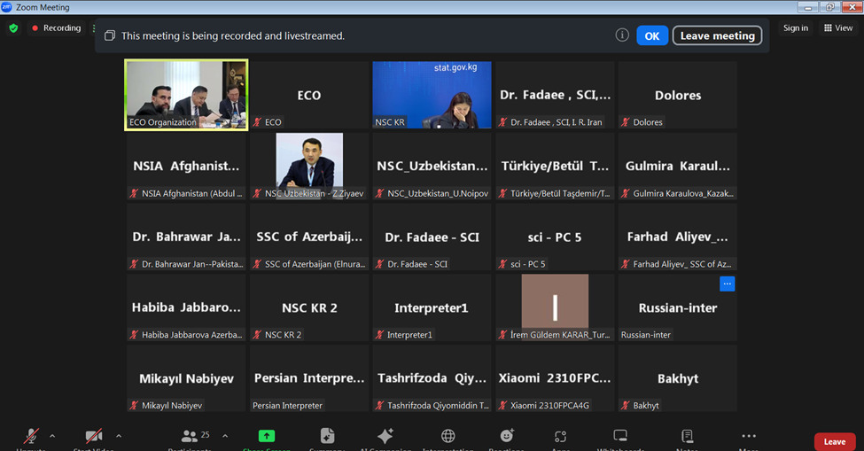Viewport: 864px width, 451px height.
Task: Unmute the microphone
Action: [x=31, y=436]
